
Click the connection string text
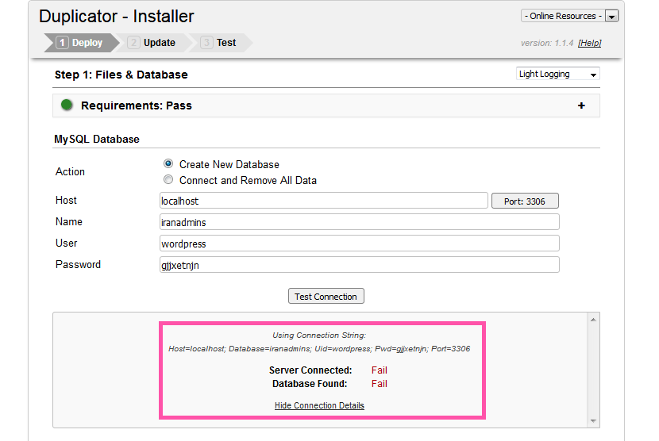[319, 349]
